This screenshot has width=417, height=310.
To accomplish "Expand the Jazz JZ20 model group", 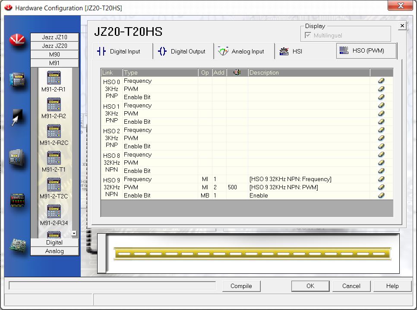I will 54,46.
